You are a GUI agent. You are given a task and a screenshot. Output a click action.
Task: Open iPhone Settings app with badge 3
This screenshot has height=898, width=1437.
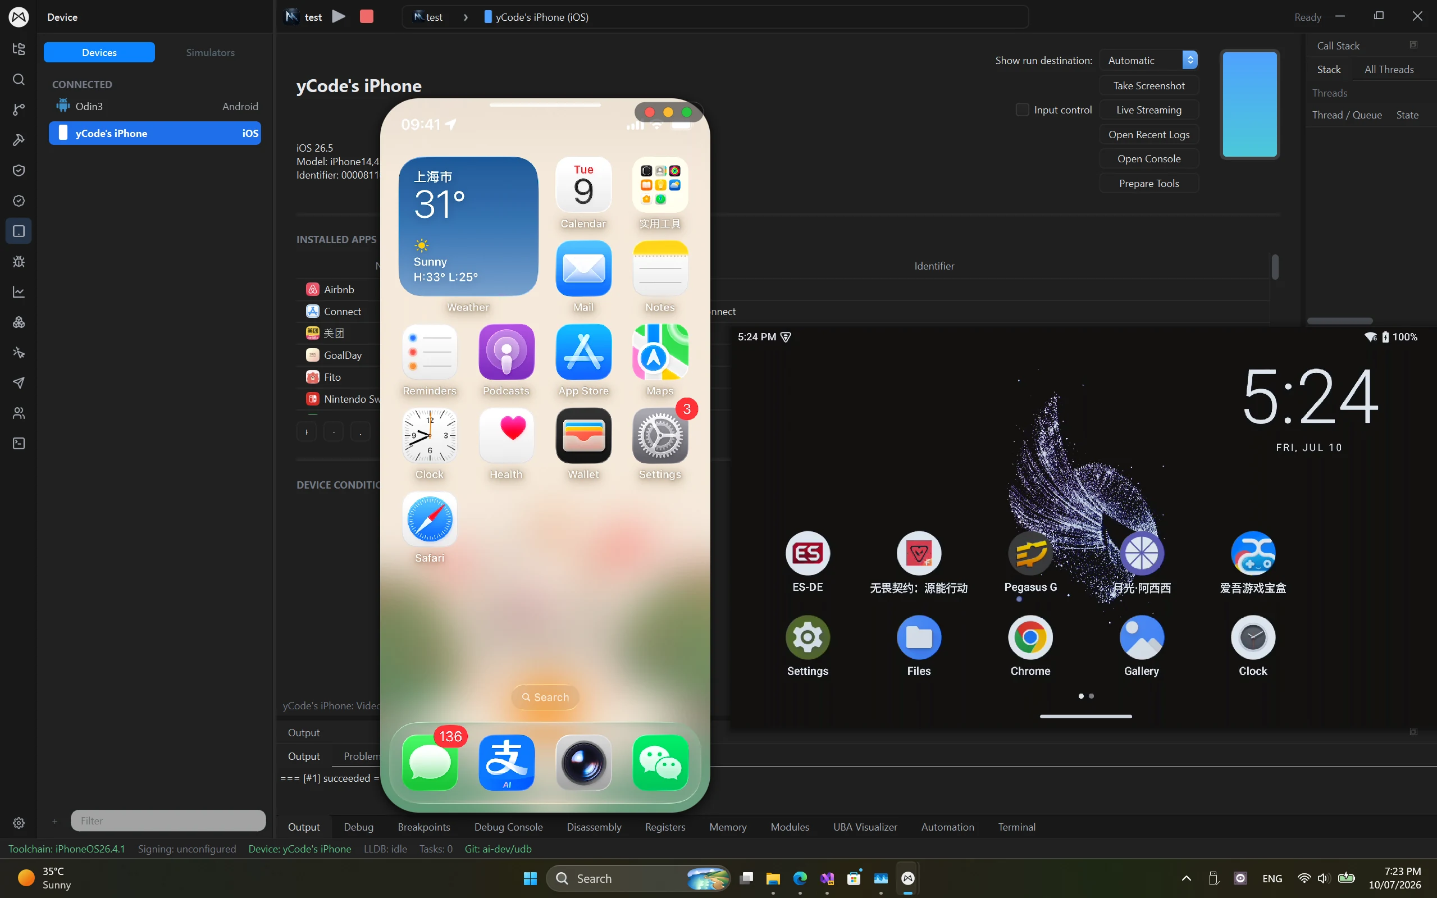point(660,436)
